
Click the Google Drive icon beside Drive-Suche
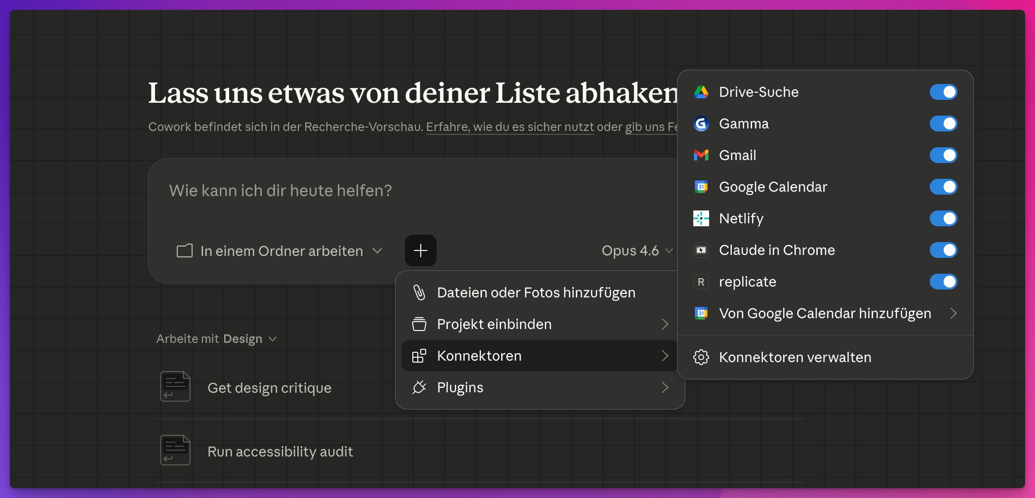[701, 92]
